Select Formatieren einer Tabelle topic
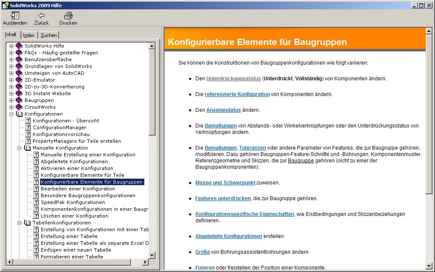The width and height of the screenshot is (435, 272). click(x=72, y=256)
